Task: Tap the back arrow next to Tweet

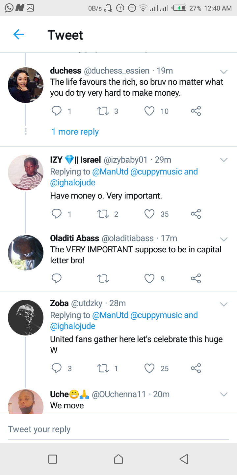Action: tap(18, 35)
